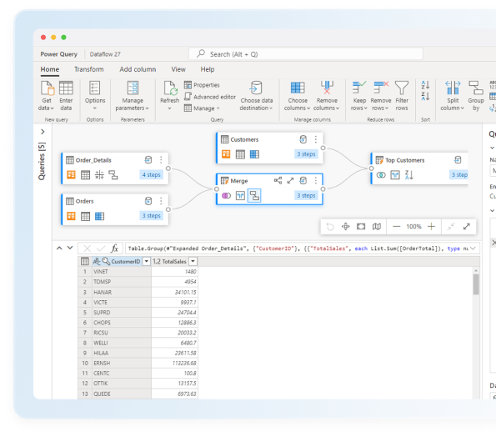Expand the diagram to full screen
The width and height of the screenshot is (496, 437).
tap(467, 227)
